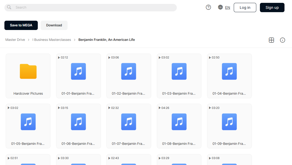Play the 02:12 duration track

click(x=63, y=57)
